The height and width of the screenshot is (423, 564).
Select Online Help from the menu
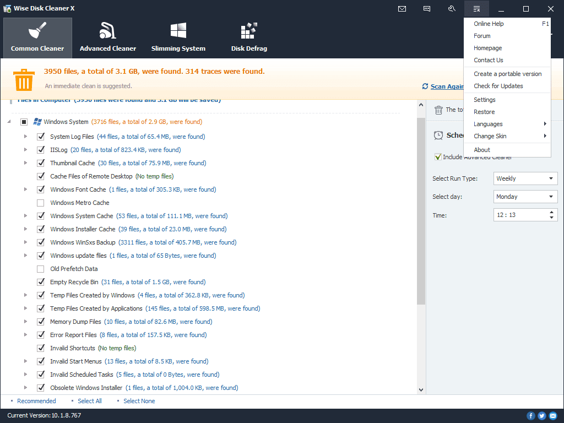(507, 24)
